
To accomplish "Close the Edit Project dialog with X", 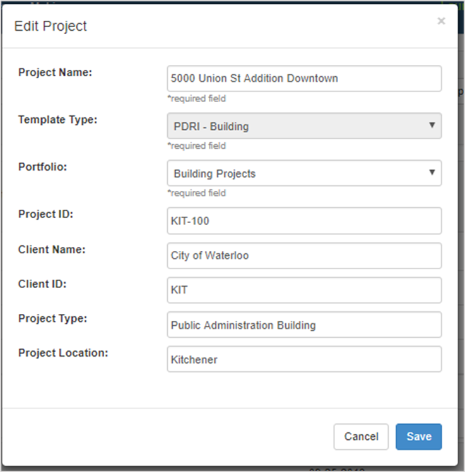I will tap(441, 21).
